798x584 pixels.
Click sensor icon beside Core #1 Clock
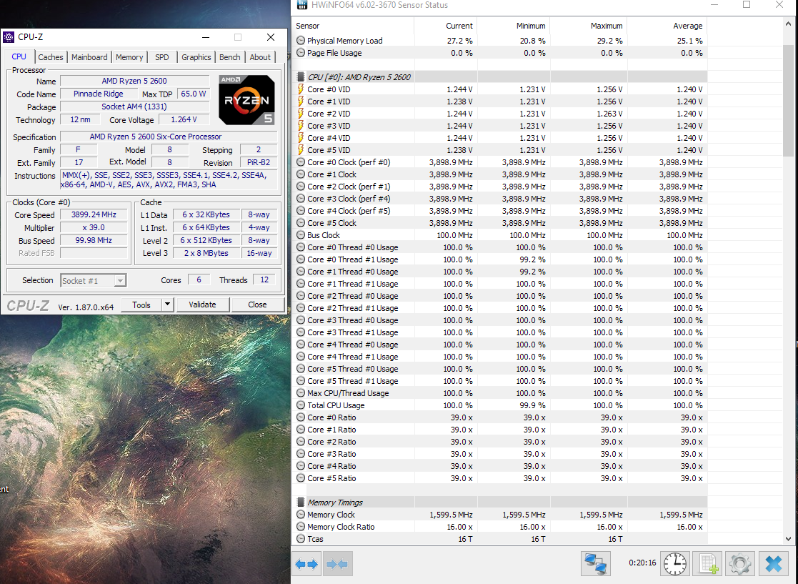[x=301, y=174]
